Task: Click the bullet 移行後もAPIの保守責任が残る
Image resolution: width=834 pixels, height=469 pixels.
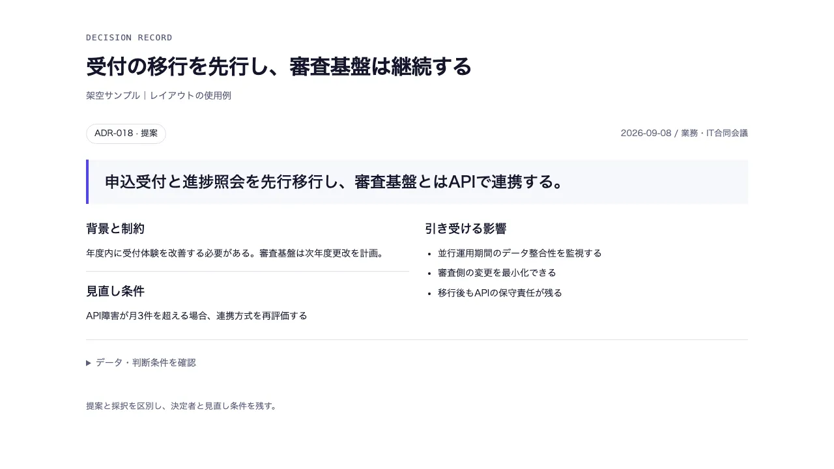Action: [500, 293]
